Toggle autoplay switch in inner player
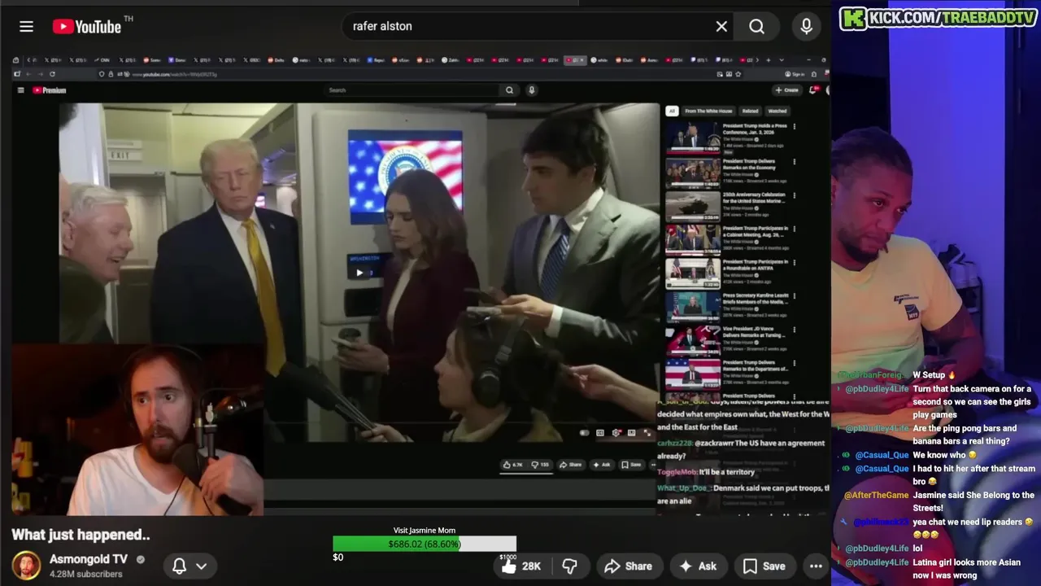 point(585,433)
